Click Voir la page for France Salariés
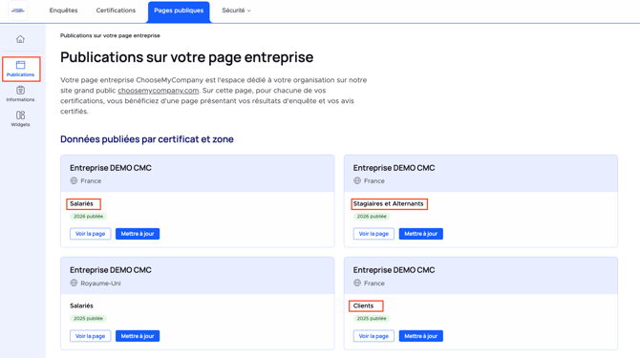Viewport: 640px width, 358px height. pyautogui.click(x=90, y=234)
